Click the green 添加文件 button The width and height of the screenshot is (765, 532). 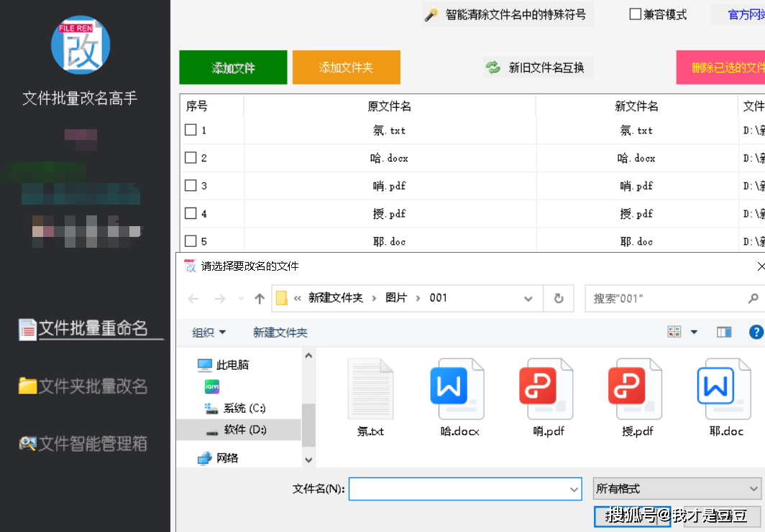tap(233, 67)
